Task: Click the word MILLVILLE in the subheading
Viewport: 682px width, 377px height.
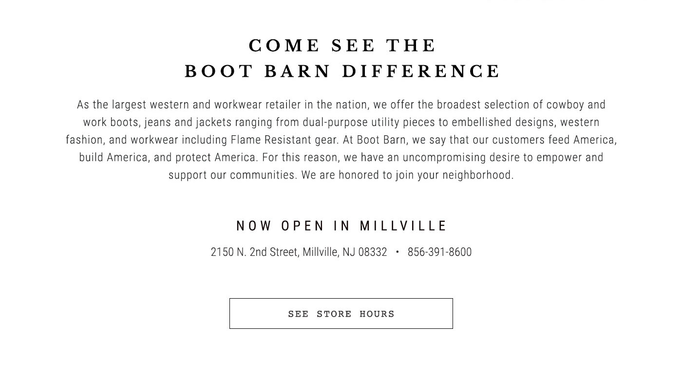Action: [x=403, y=226]
